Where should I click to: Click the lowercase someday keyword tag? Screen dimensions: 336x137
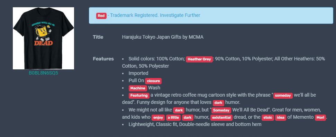283,95
